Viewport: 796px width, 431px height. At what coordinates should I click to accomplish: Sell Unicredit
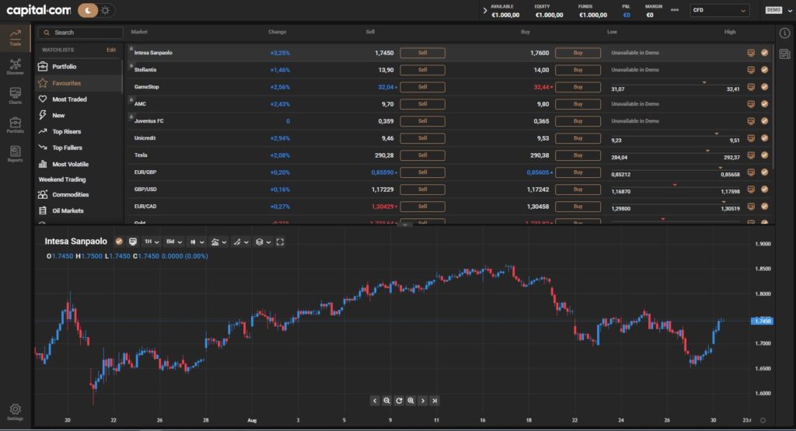tap(422, 138)
